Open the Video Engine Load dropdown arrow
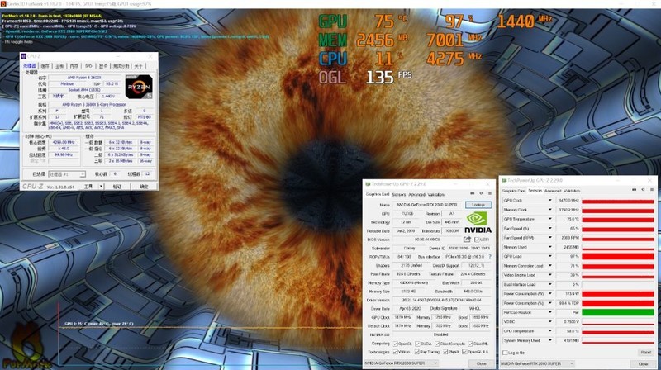Image resolution: width=661 pixels, height=370 pixels. click(x=549, y=275)
